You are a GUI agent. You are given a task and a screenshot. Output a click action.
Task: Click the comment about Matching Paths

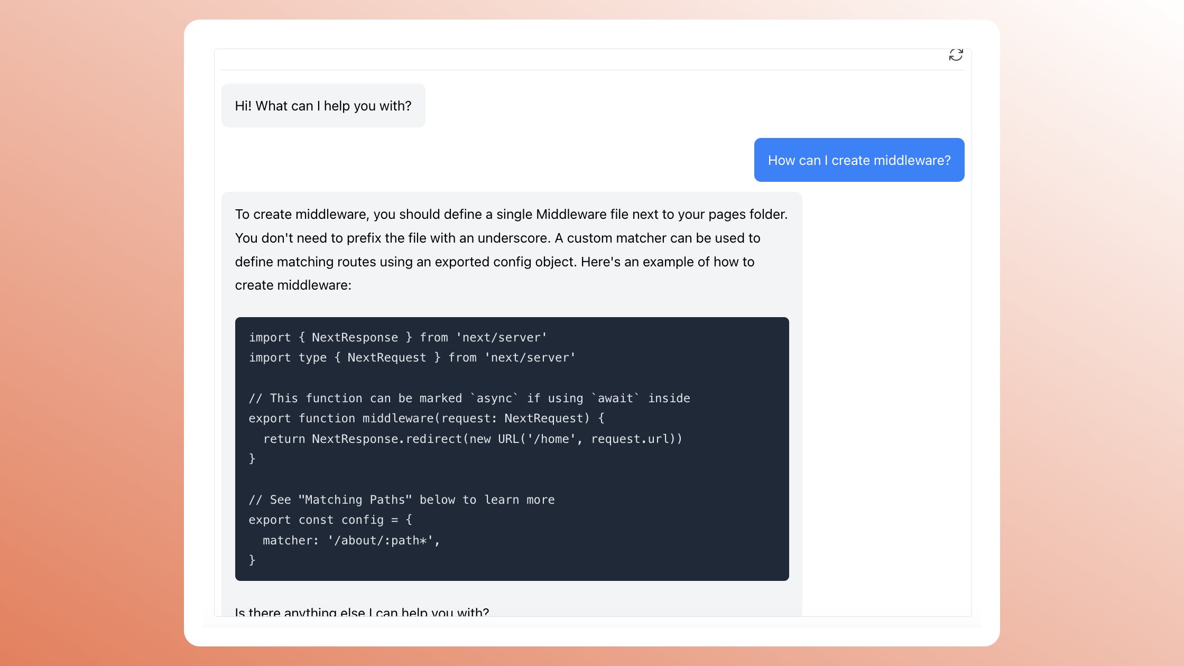coord(402,499)
